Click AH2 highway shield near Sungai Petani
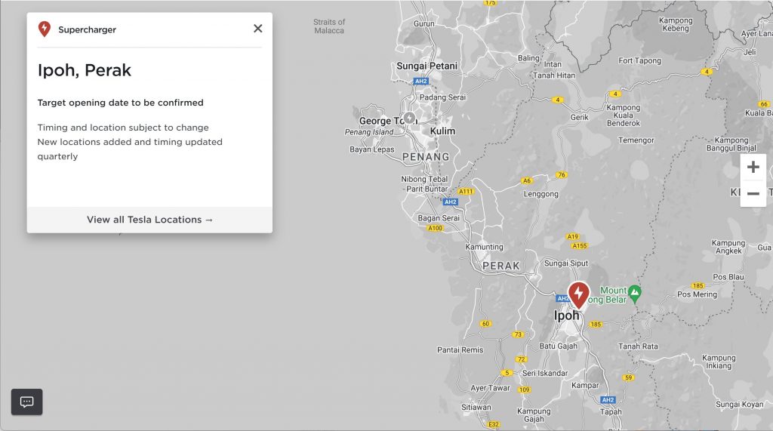Viewport: 773px width, 431px height. pos(420,82)
